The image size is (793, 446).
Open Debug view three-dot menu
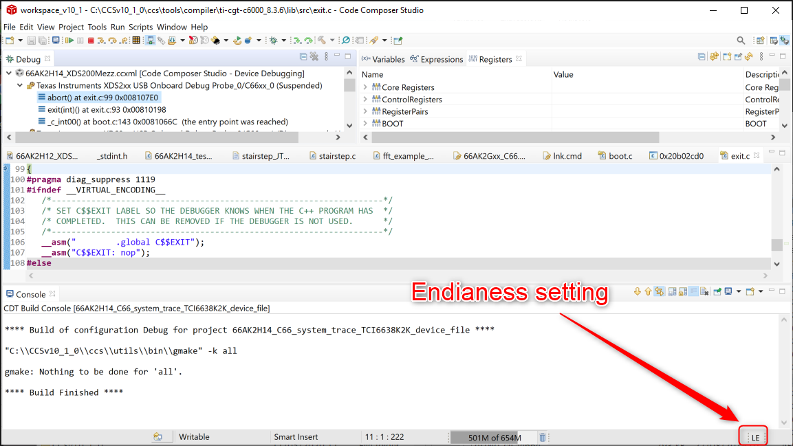point(326,56)
